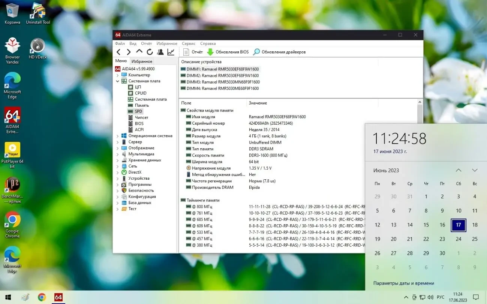This screenshot has width=487, height=304.
Task: Expand the Компьютер tree node
Action: (118, 75)
